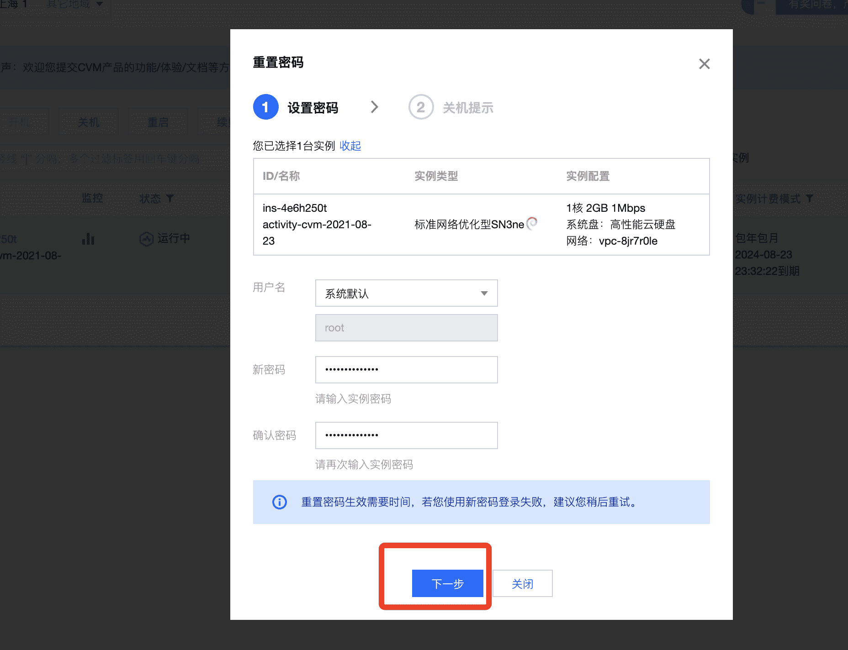This screenshot has width=848, height=650.
Task: Focus the 确认密码 password field
Action: coord(406,435)
